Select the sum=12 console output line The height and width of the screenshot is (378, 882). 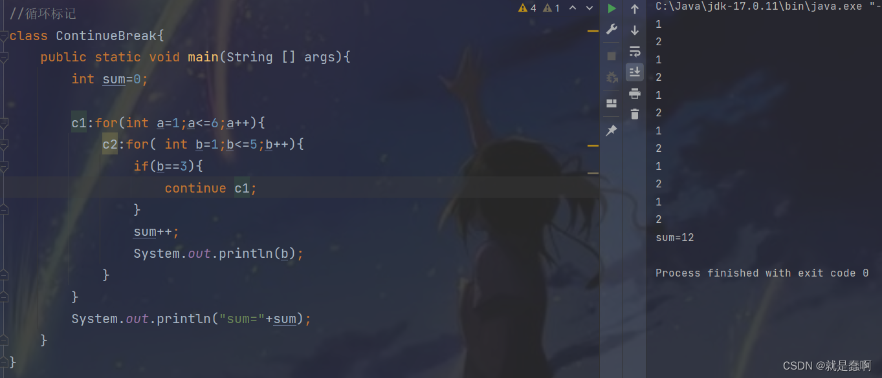pos(674,237)
